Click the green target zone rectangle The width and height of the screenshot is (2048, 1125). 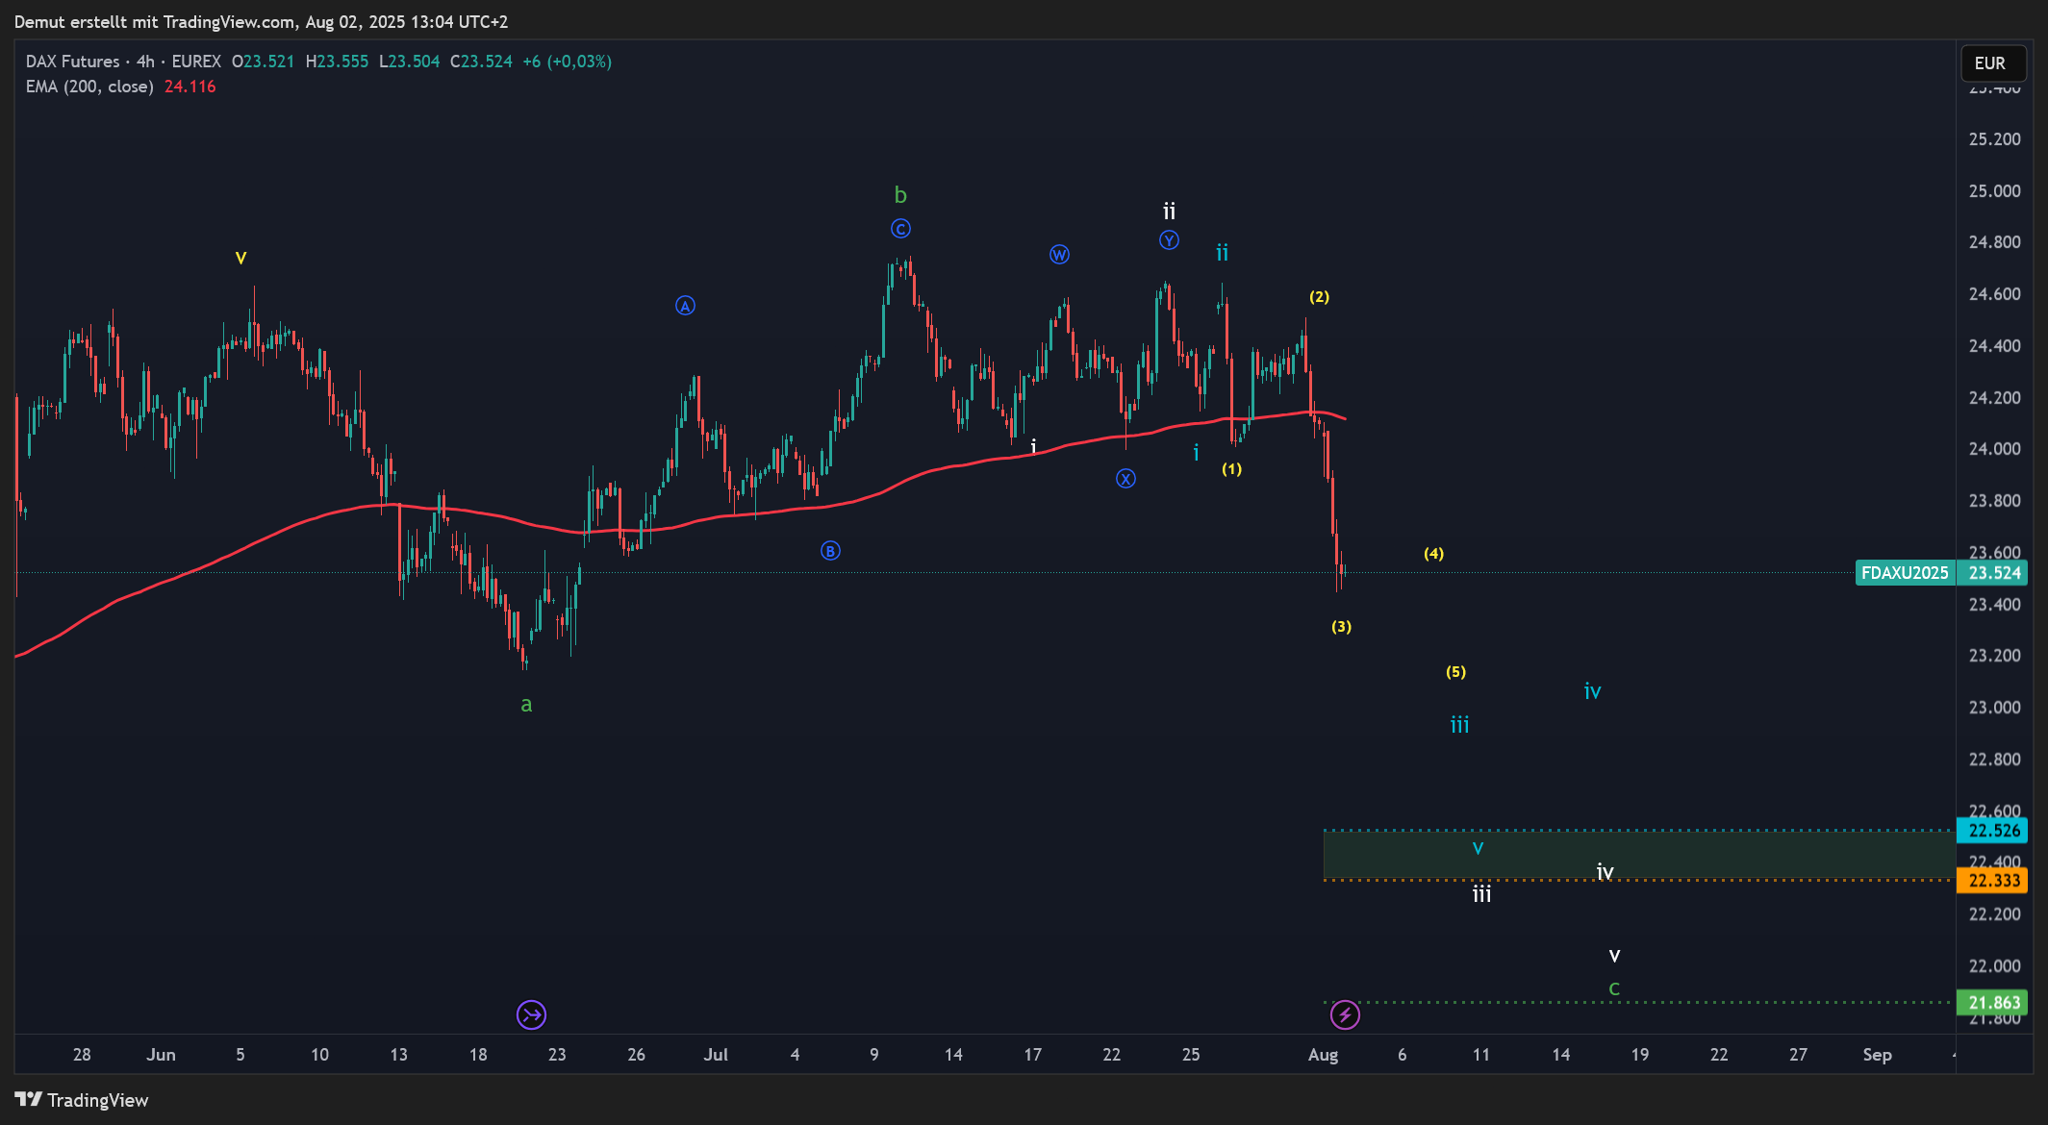[1732, 855]
